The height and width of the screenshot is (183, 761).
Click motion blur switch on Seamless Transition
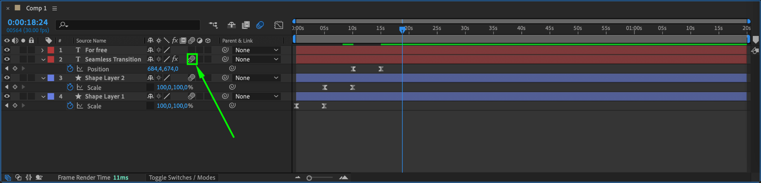coord(192,59)
